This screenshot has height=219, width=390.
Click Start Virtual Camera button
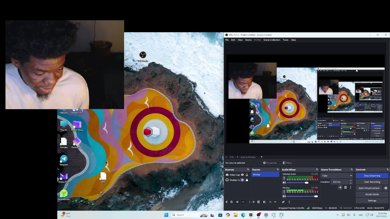coord(369,188)
